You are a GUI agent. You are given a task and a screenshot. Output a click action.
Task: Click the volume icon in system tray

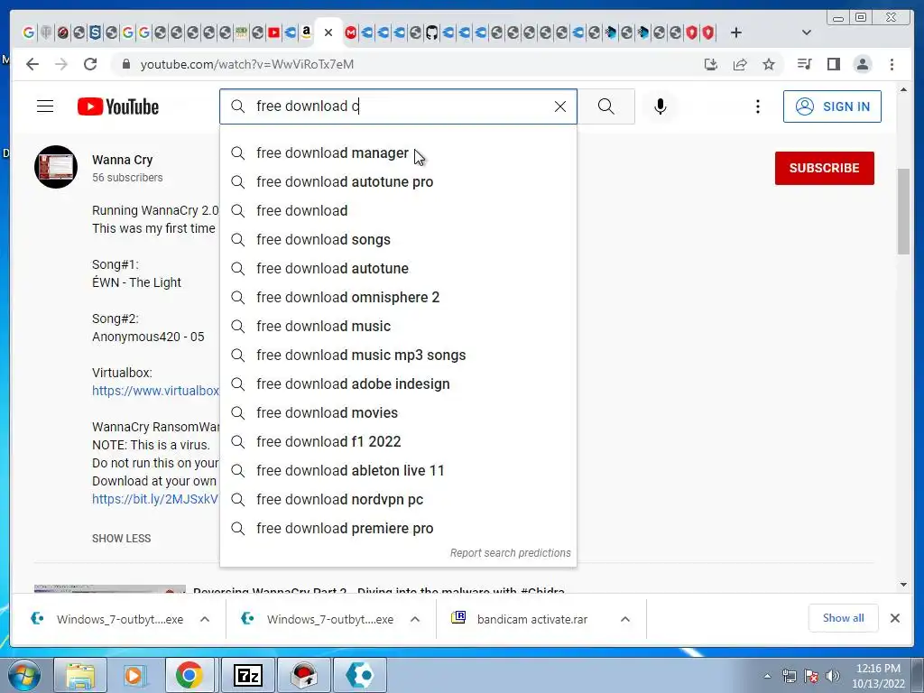coord(832,676)
